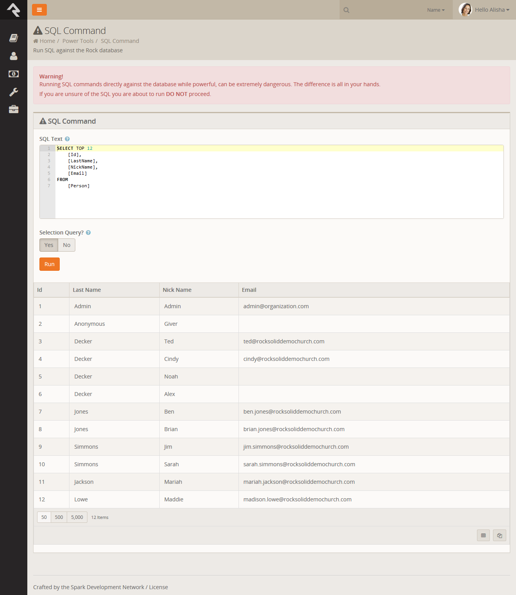Toggle the orange hamburger menu button
This screenshot has width=516, height=595.
click(x=39, y=10)
